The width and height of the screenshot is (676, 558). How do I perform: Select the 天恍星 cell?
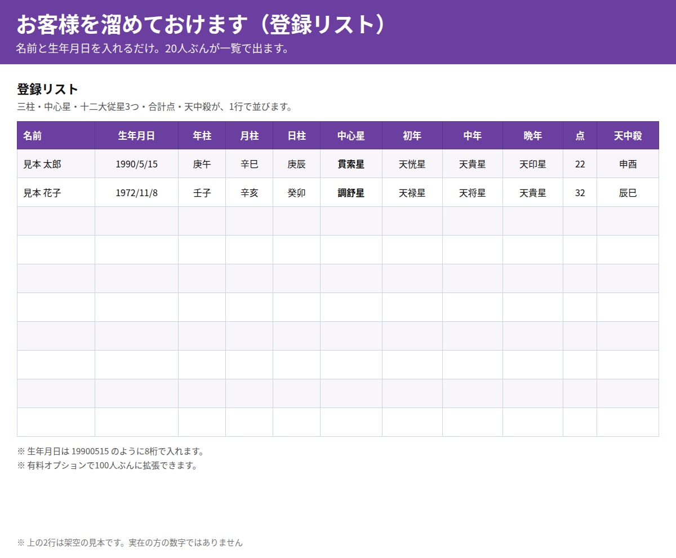tap(412, 164)
